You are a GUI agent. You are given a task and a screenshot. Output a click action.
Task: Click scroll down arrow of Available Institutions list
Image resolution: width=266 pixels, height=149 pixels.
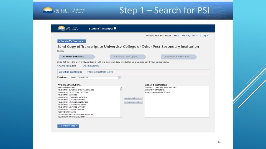[x=121, y=116]
